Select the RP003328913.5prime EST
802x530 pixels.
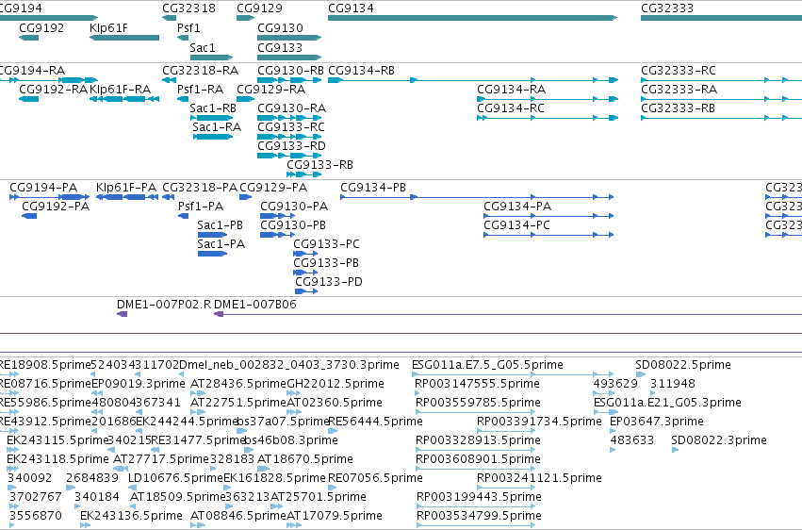(x=476, y=451)
